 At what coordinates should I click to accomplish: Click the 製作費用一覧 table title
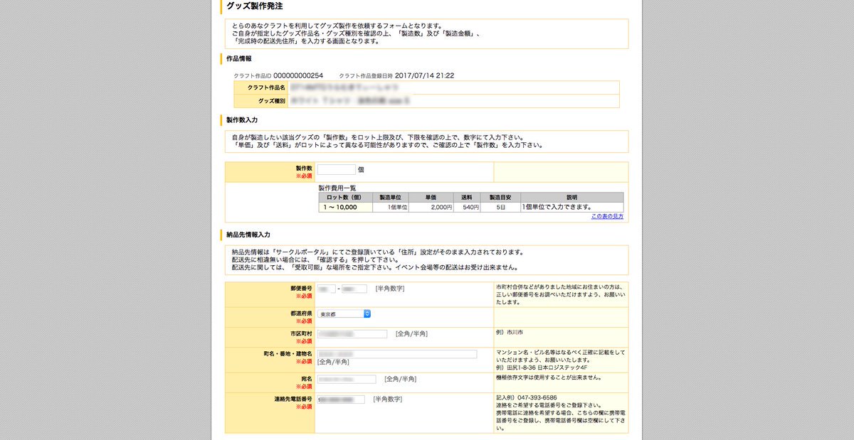tap(337, 188)
